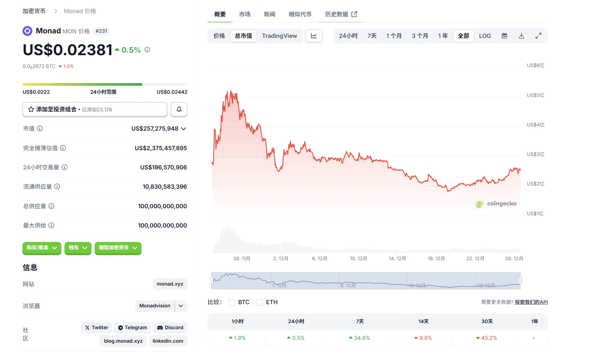Viewport: 590px width, 352px height.
Task: Click the info icon next to 市值
Action: (x=40, y=129)
